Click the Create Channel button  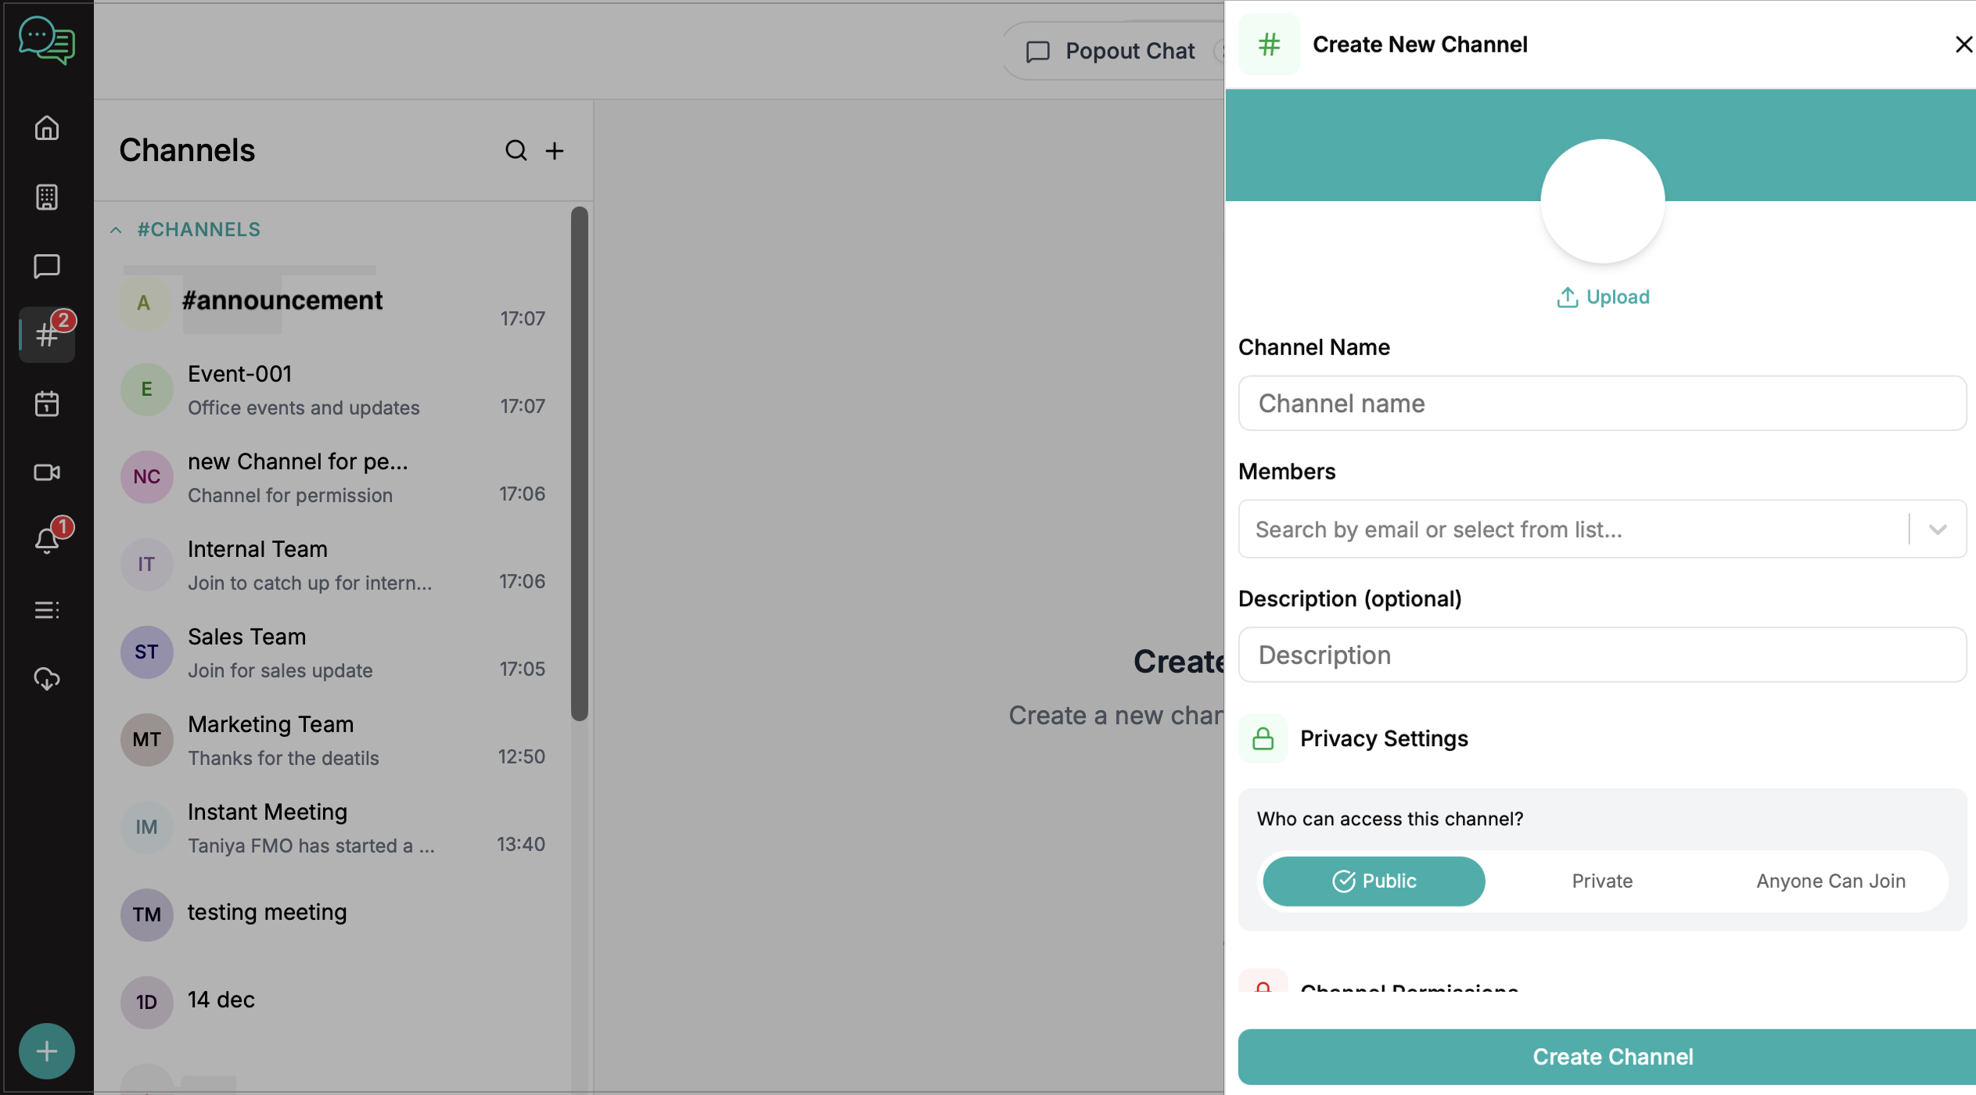[1611, 1056]
